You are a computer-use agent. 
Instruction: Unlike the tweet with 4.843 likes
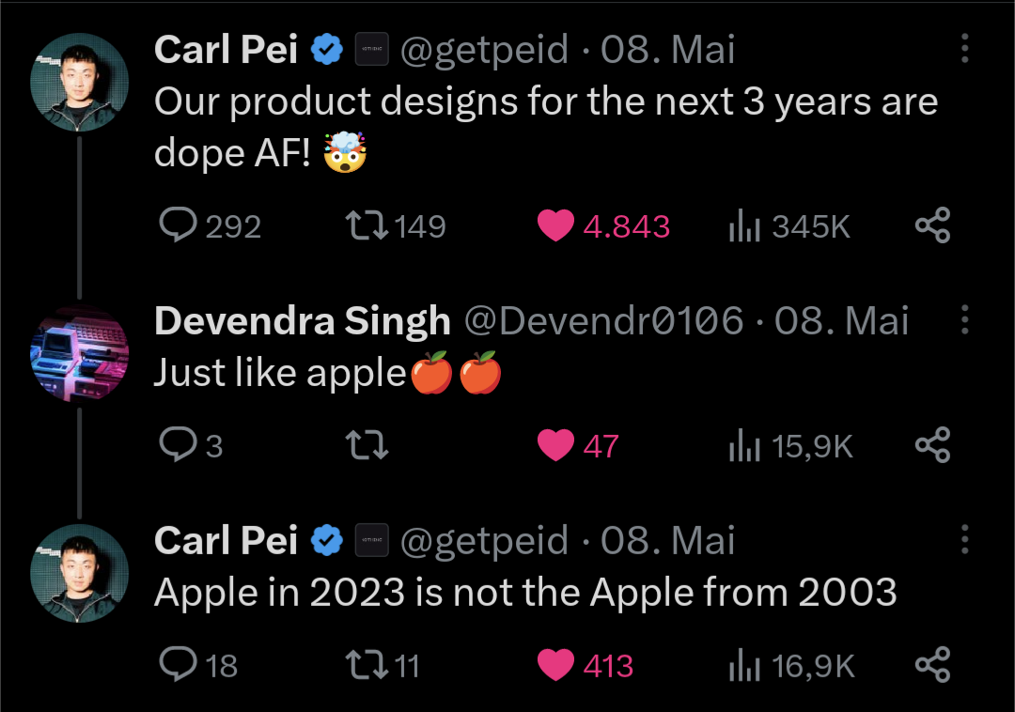click(555, 225)
